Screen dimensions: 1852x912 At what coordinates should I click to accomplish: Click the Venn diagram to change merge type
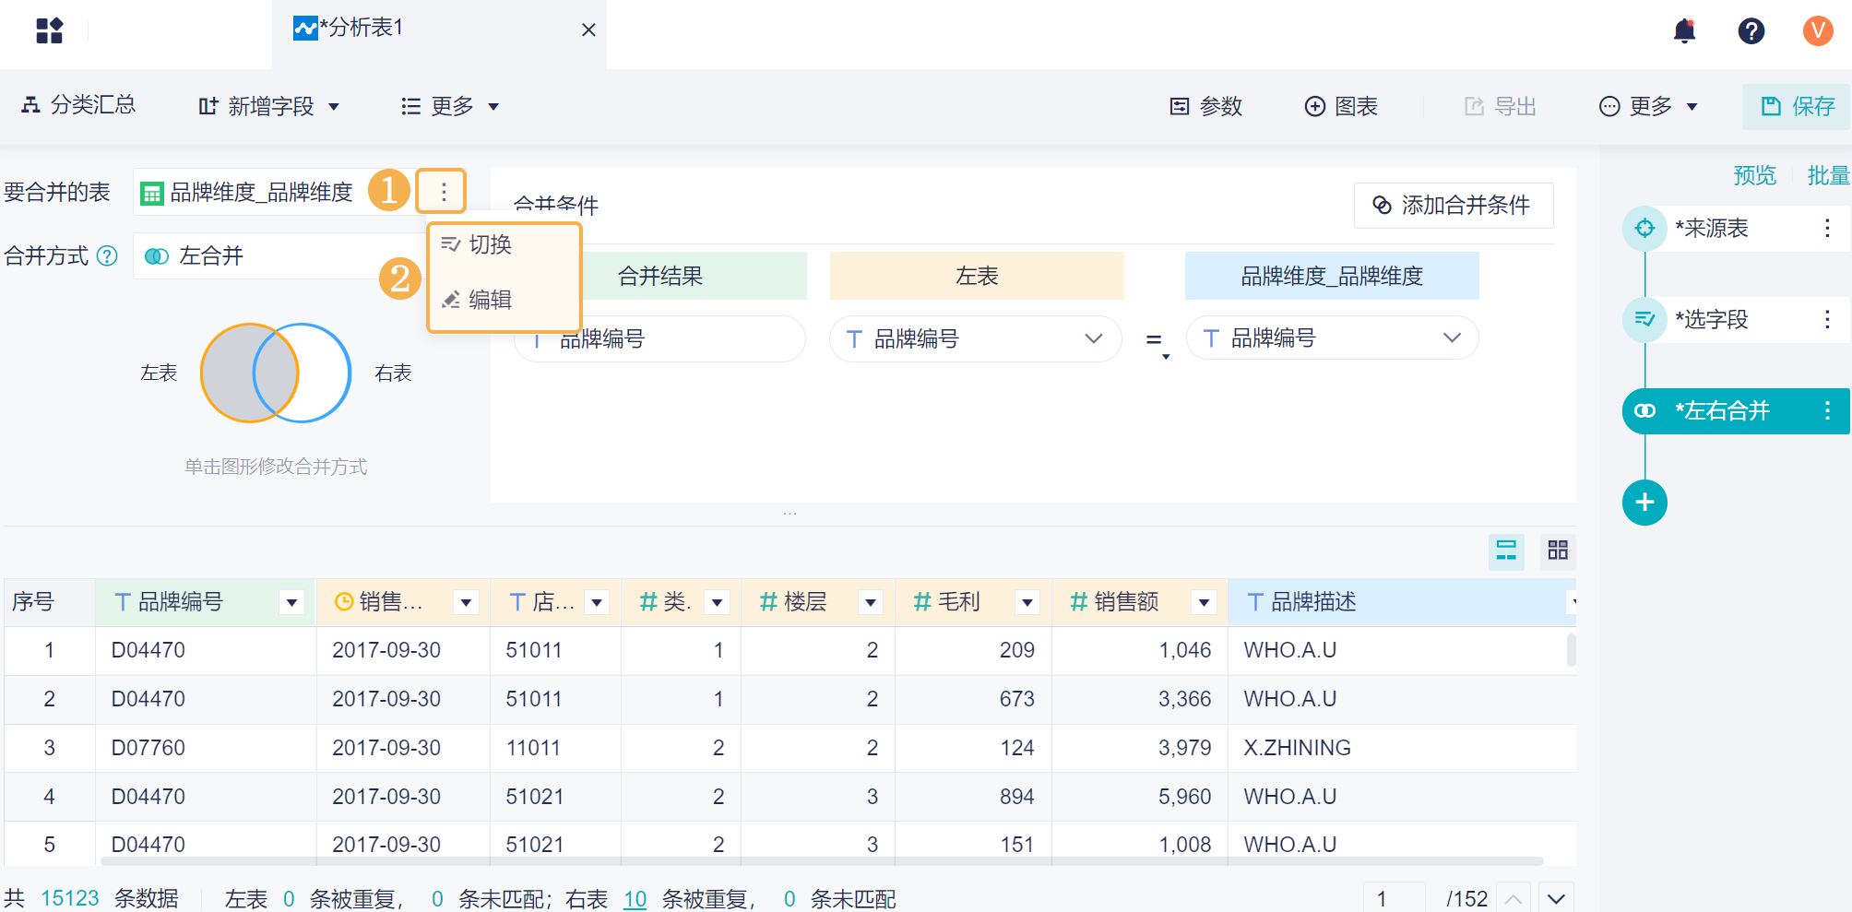point(276,373)
